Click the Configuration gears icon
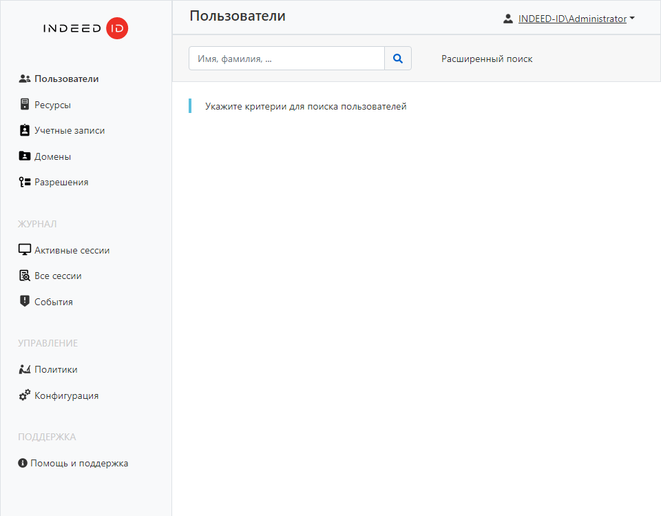Screen dimensions: 661x516 [x=25, y=395]
